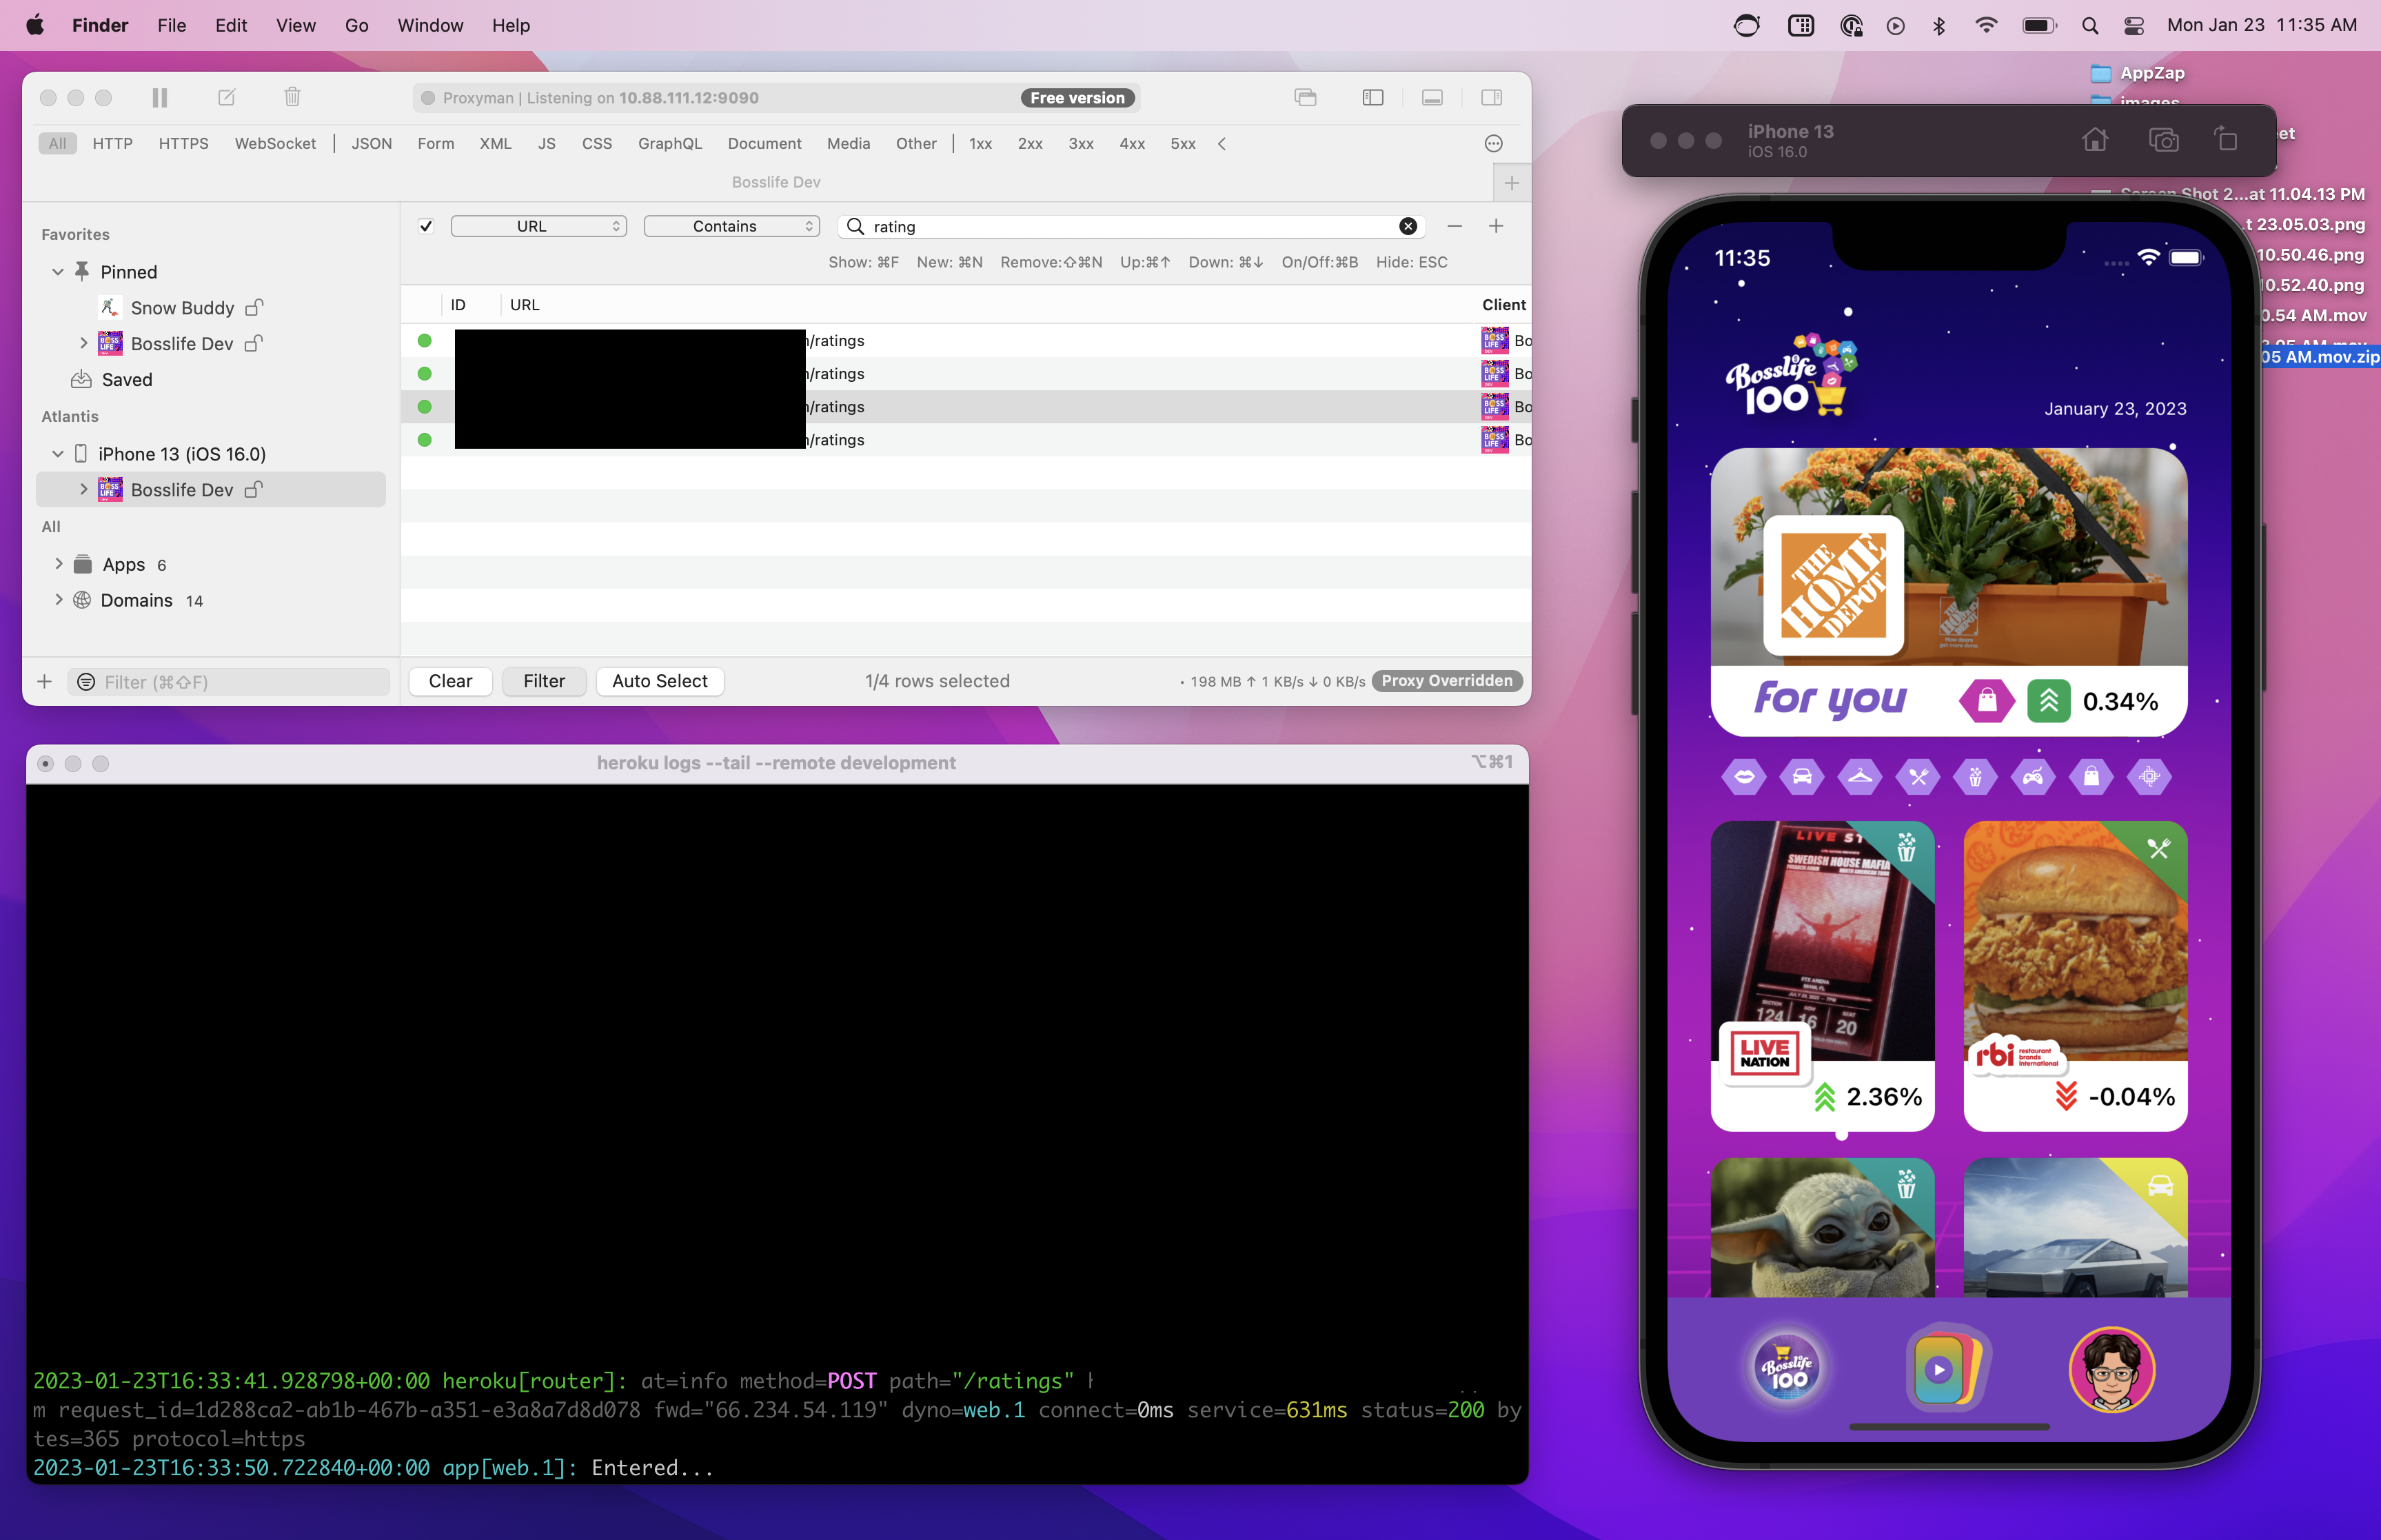The image size is (2381, 1540).
Task: Clear text in the rating search field
Action: tap(1408, 225)
